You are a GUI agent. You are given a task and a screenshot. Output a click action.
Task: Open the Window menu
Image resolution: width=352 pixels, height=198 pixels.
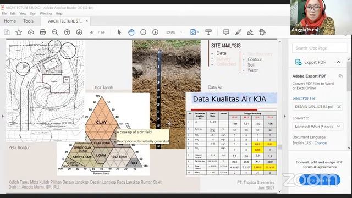pyautogui.click(x=46, y=13)
